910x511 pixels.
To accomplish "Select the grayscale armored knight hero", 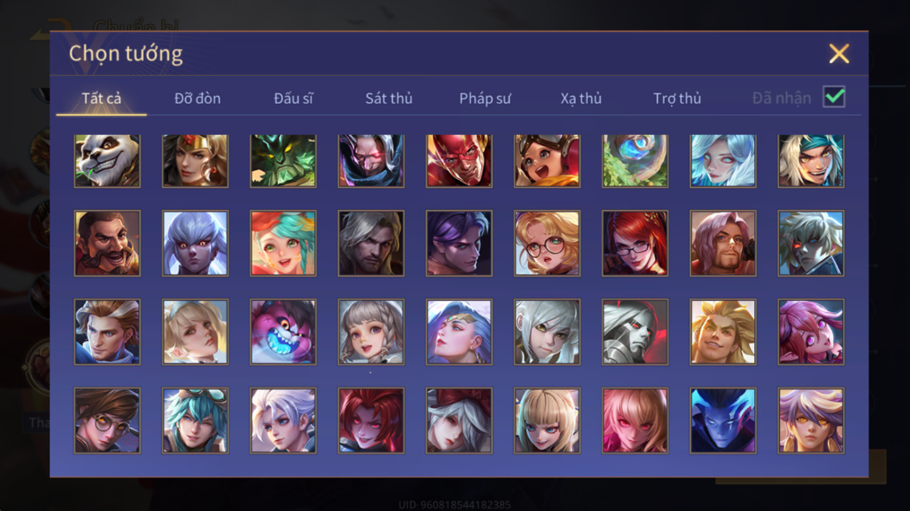I will pos(635,332).
